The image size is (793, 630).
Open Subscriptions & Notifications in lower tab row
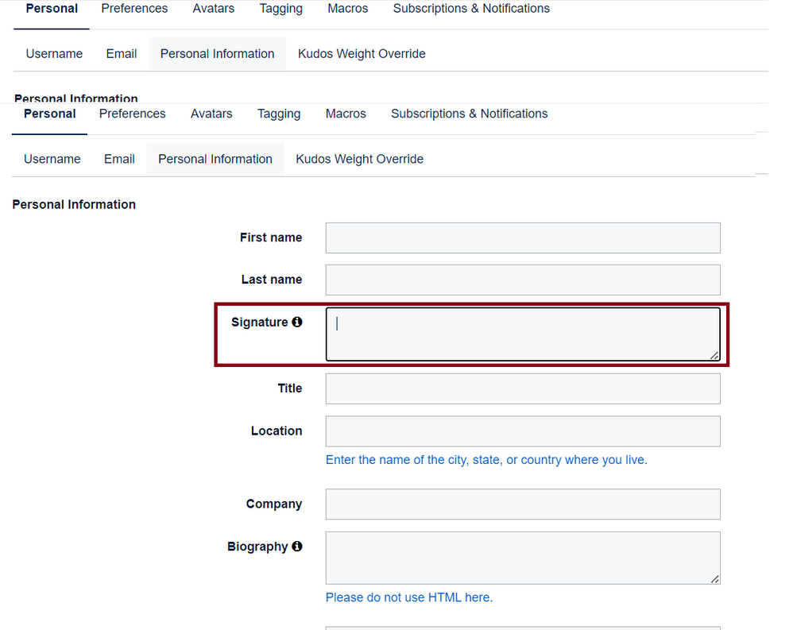tap(469, 114)
